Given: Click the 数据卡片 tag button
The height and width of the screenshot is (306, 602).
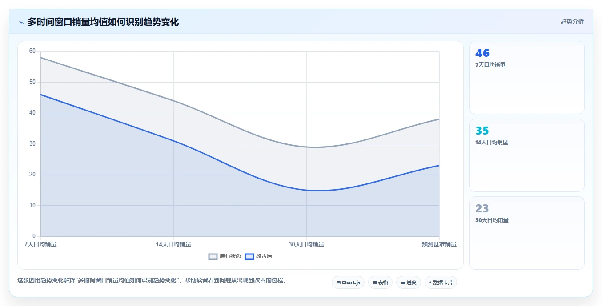Looking at the screenshot, I should point(441,282).
